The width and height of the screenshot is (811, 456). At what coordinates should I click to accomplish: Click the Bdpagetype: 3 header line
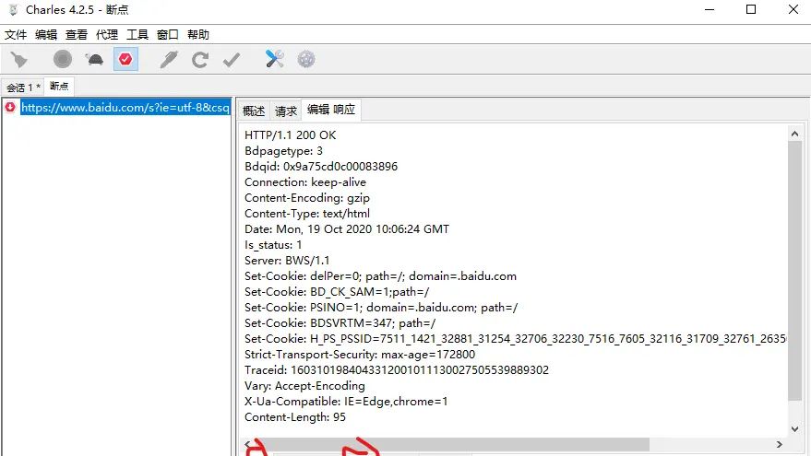coord(283,151)
